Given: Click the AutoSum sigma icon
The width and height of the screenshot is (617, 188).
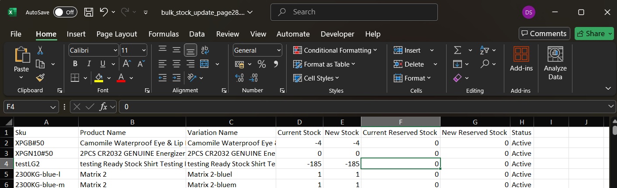Looking at the screenshot, I should tap(458, 50).
